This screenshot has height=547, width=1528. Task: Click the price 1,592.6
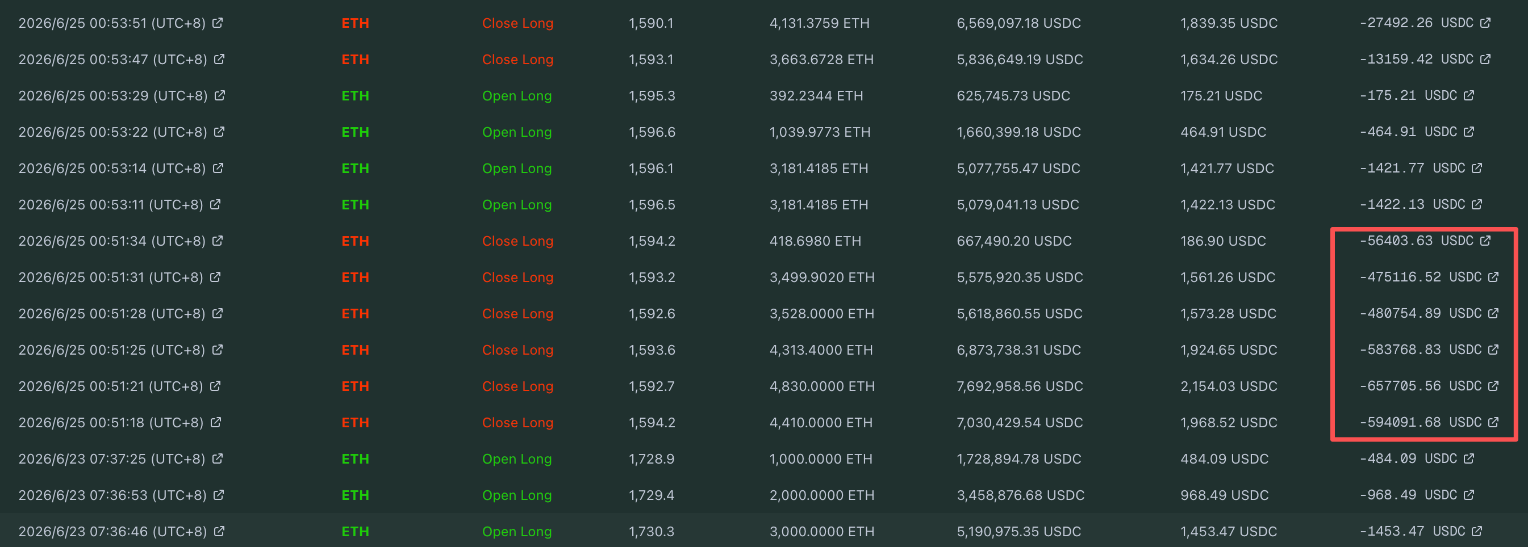(x=652, y=314)
